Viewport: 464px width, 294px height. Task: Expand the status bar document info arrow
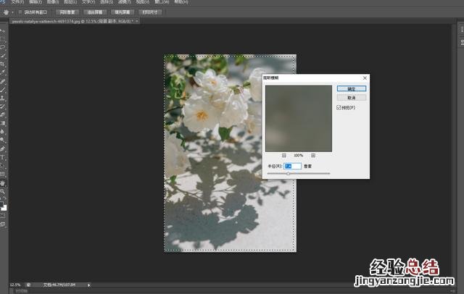[88, 285]
